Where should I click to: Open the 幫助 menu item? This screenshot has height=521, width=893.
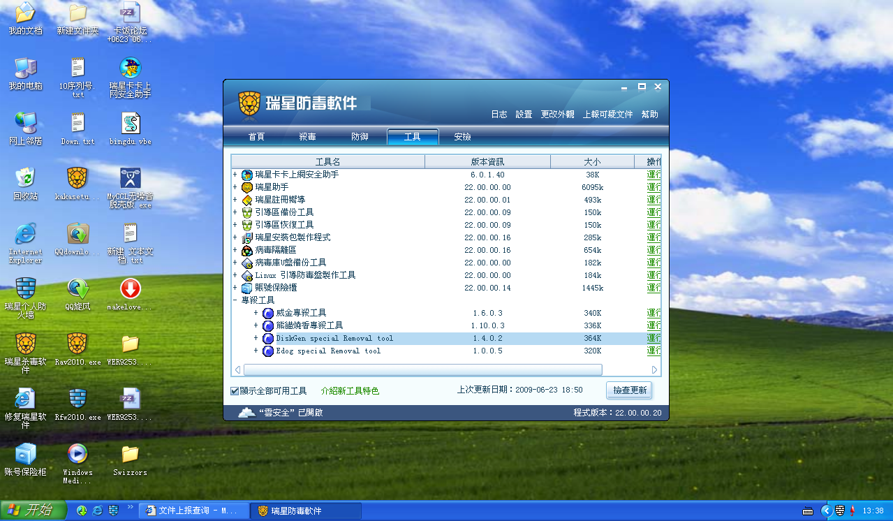(x=649, y=115)
